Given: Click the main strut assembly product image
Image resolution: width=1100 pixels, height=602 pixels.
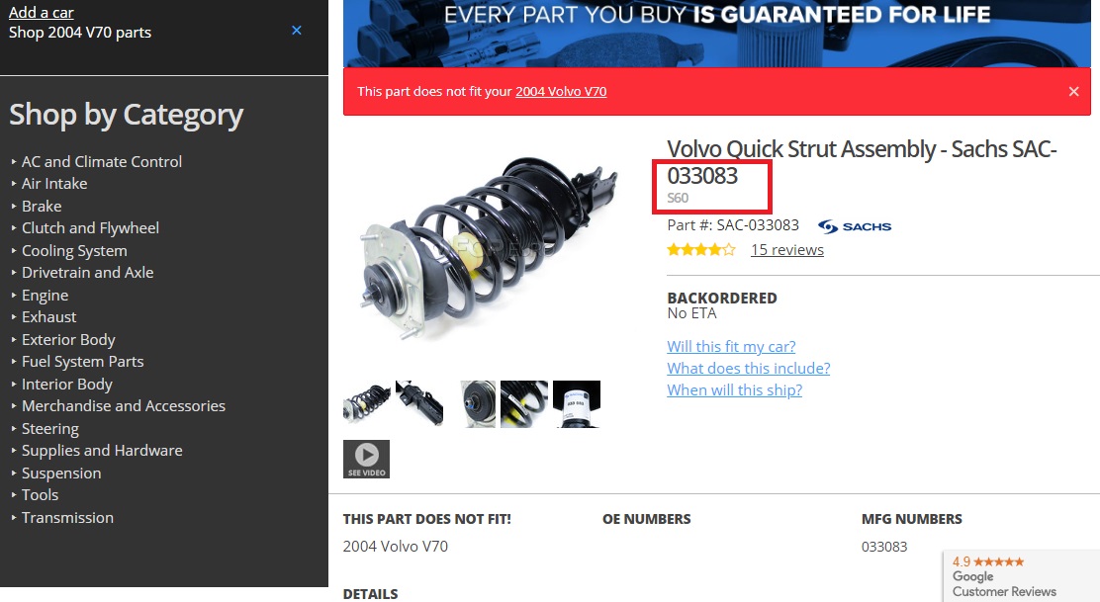Looking at the screenshot, I should point(490,249).
